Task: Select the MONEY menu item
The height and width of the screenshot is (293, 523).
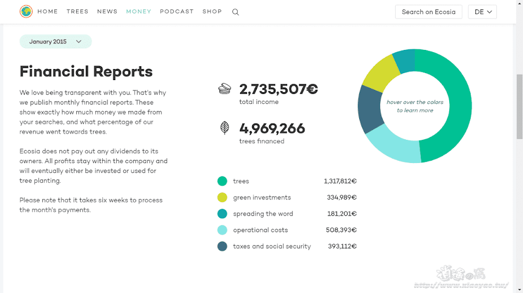Action: (139, 12)
